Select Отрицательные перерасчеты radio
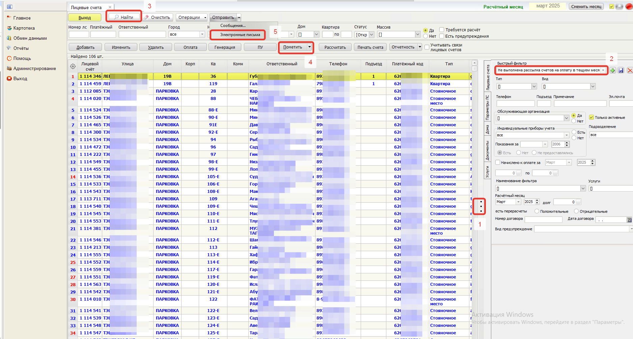The height and width of the screenshot is (339, 633). click(x=577, y=211)
